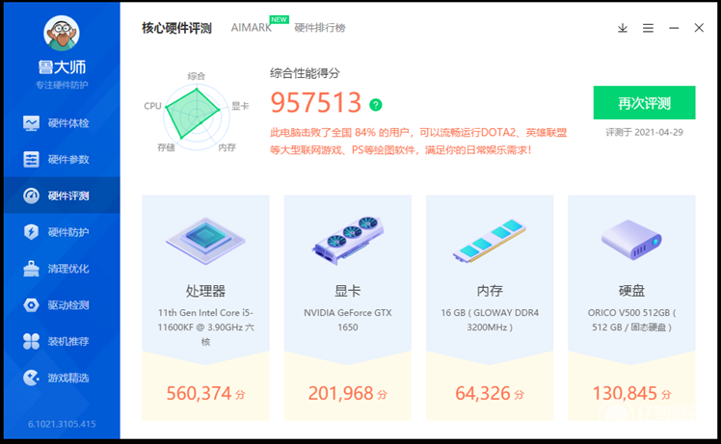Click the 游戏精选 pac-man icon
Image resolution: width=721 pixels, height=444 pixels.
31,378
